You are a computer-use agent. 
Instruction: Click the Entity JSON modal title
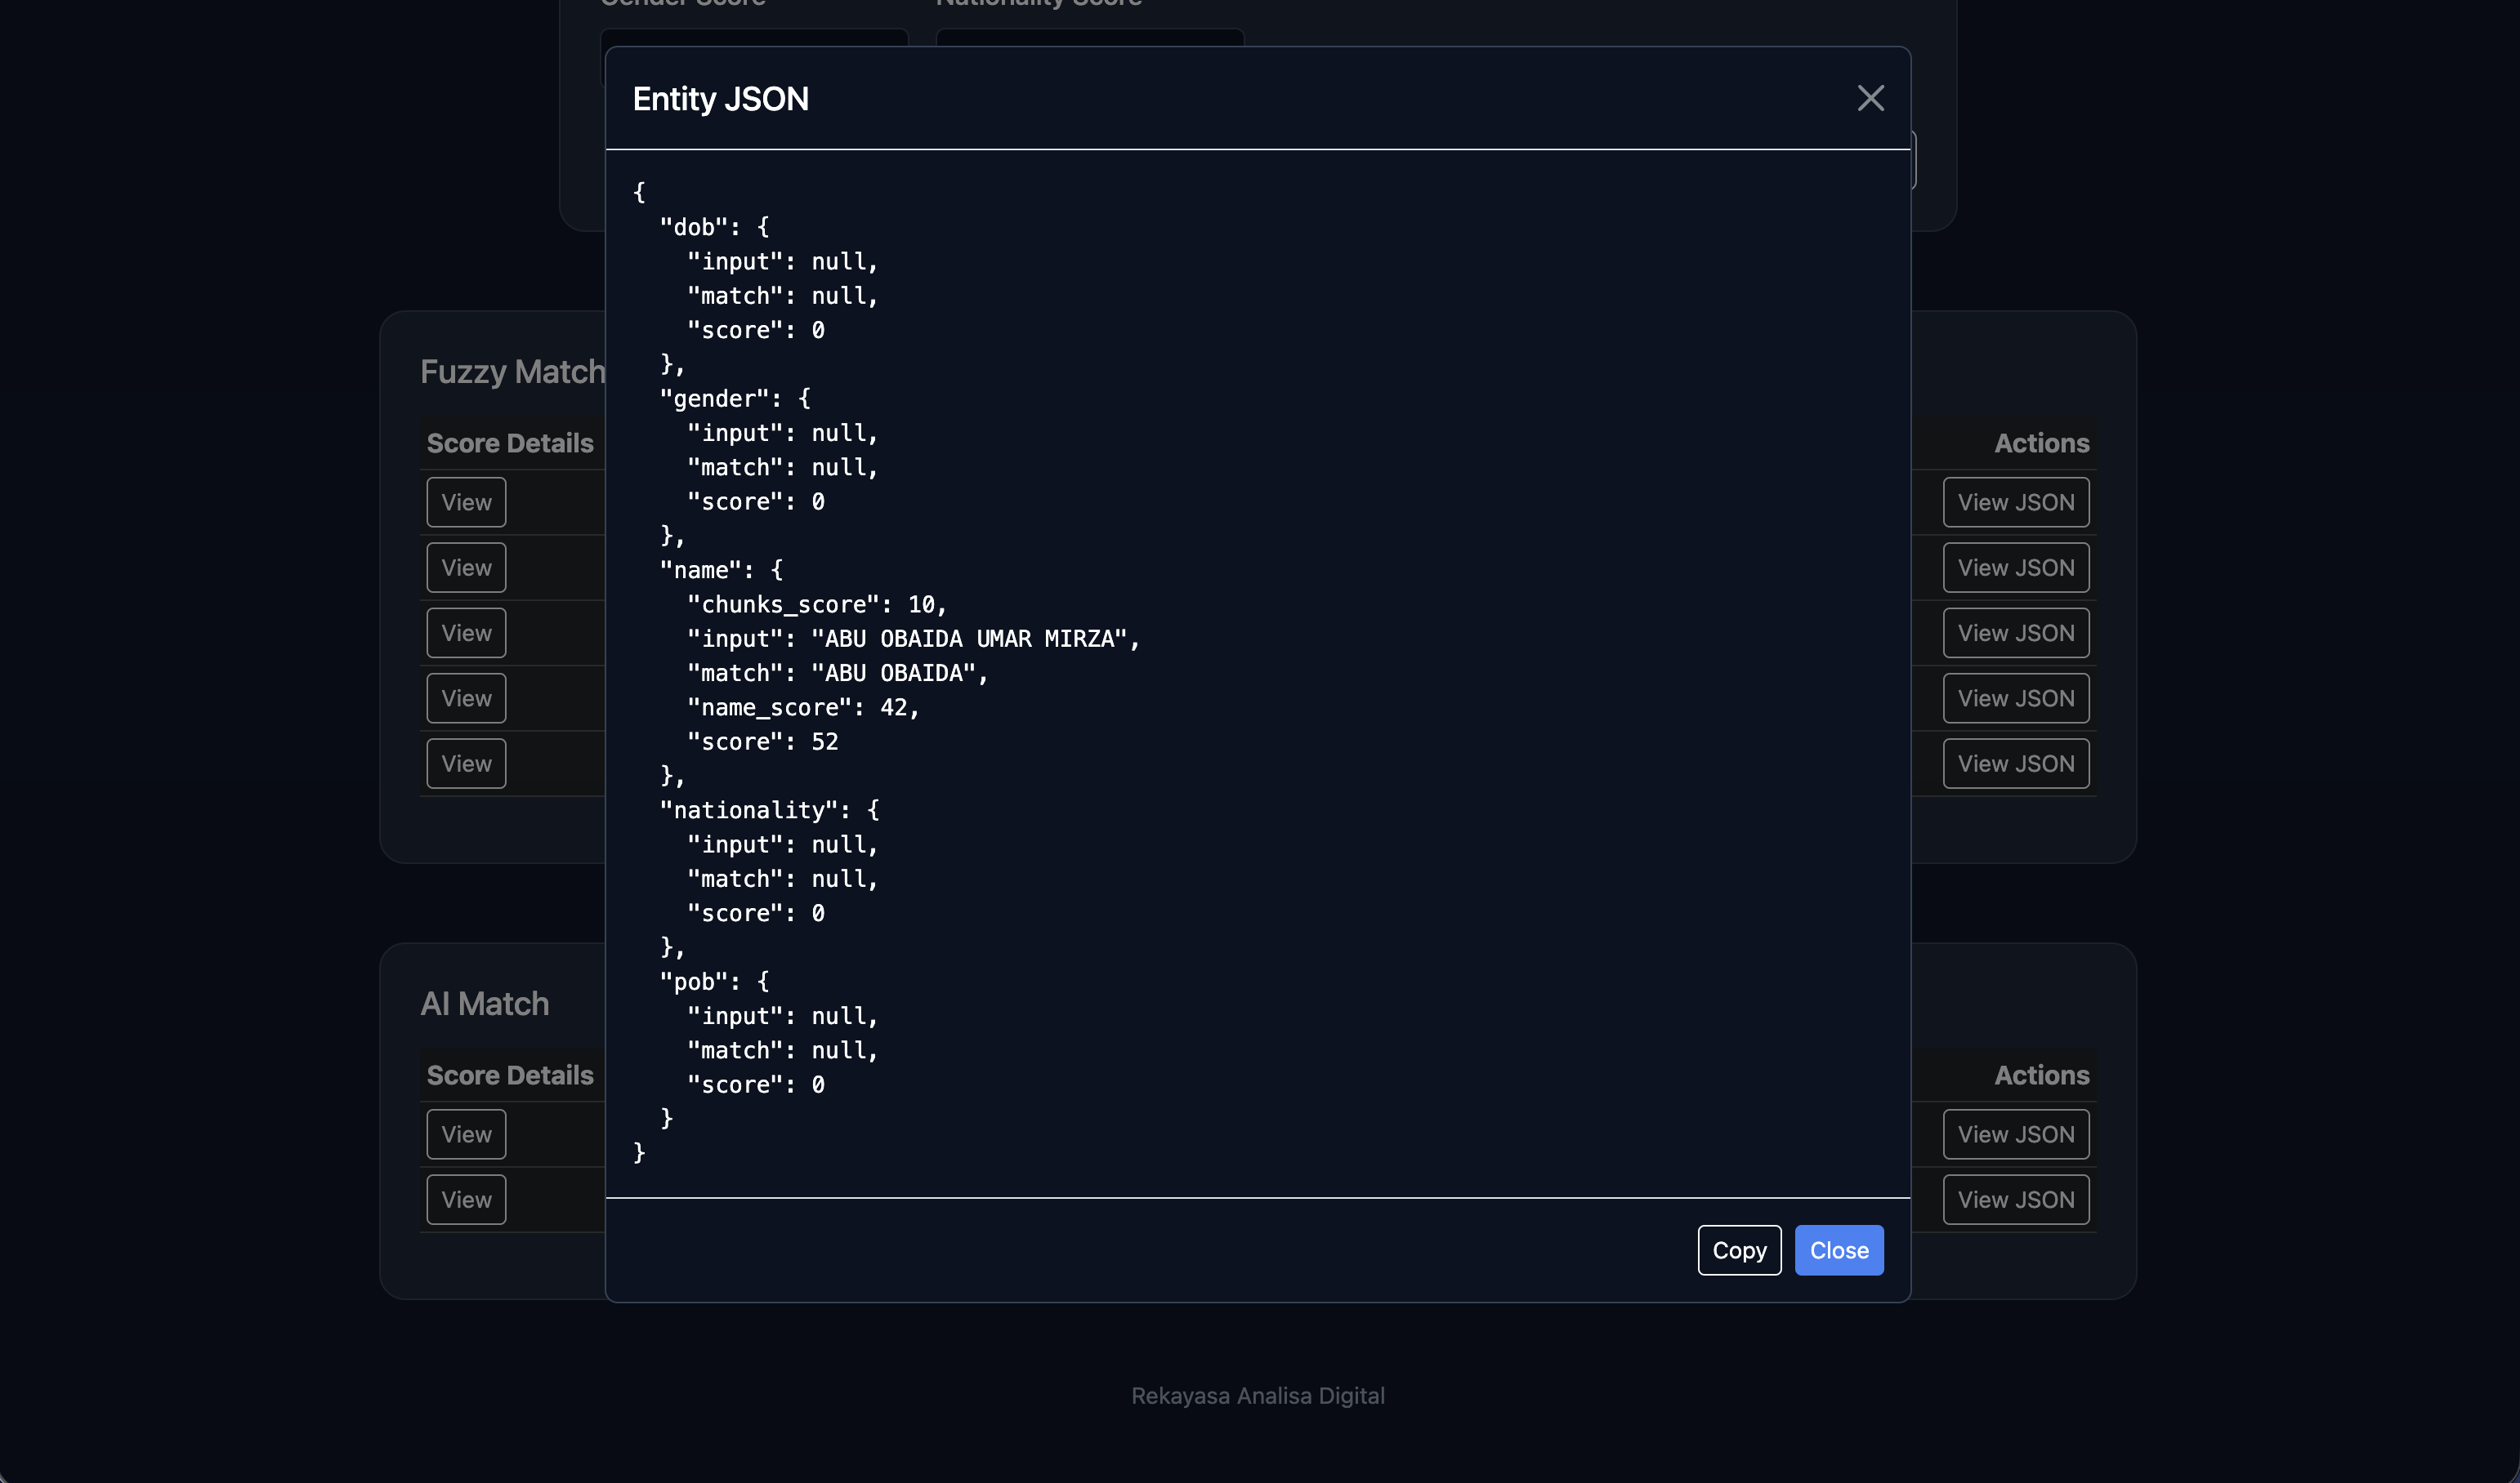tap(720, 98)
